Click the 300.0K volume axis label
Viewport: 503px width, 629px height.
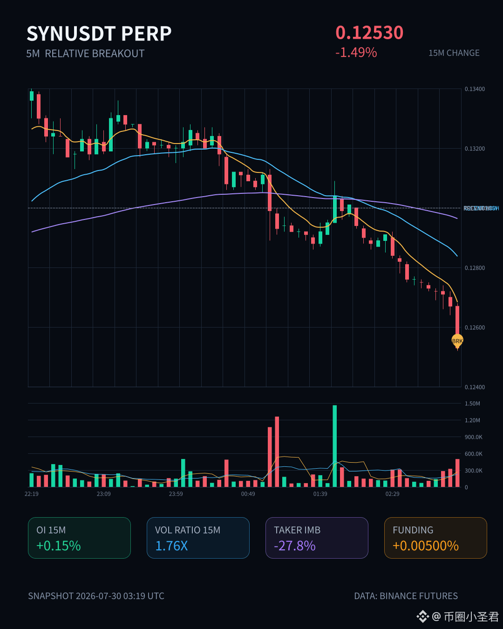[x=474, y=471]
